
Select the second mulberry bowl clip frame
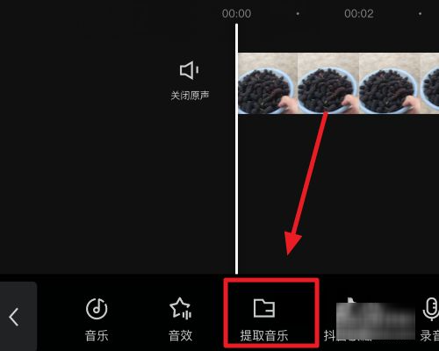point(328,83)
